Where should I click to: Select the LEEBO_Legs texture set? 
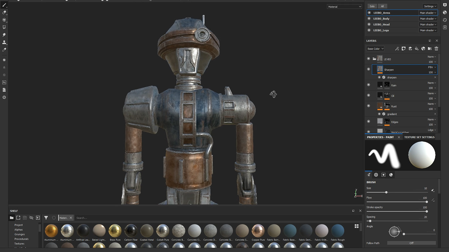pos(381,30)
